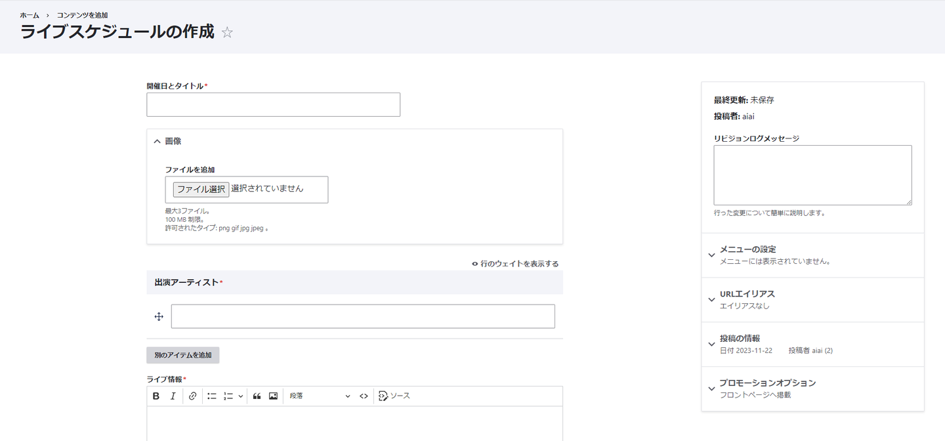Insert a link via the editor's link icon
This screenshot has width=945, height=441.
tap(192, 396)
